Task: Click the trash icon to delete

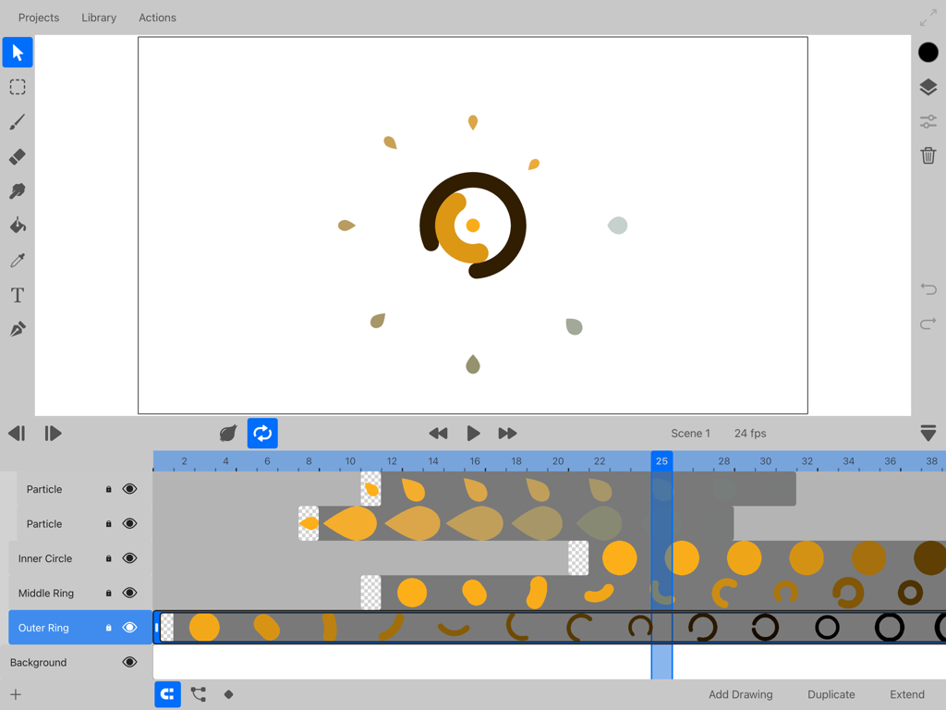Action: (928, 155)
